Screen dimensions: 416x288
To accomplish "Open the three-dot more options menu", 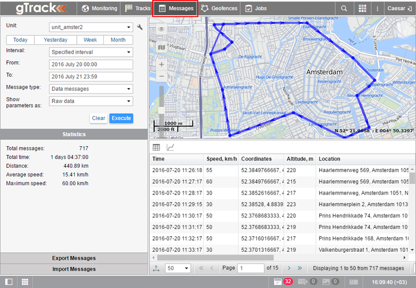I will click(377, 8).
